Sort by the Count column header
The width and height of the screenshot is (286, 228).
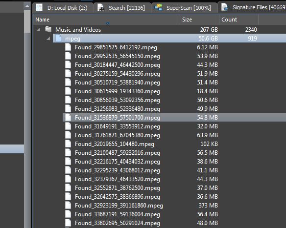coord(238,20)
